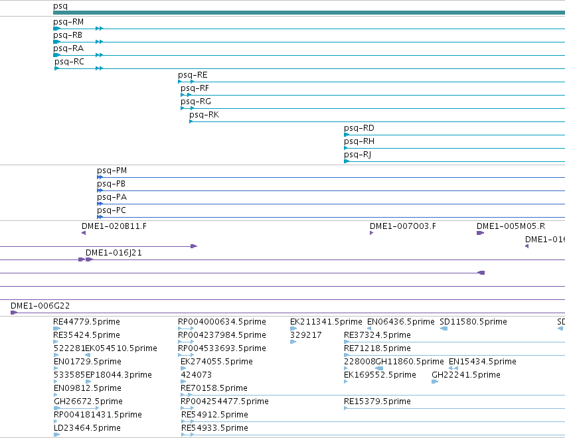Click the 424073 feature label
Image resolution: width=565 pixels, height=438 pixels.
(x=197, y=375)
